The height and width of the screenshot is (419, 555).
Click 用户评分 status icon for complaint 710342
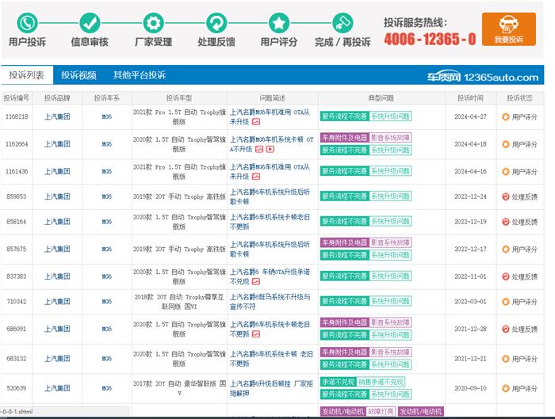click(x=506, y=302)
